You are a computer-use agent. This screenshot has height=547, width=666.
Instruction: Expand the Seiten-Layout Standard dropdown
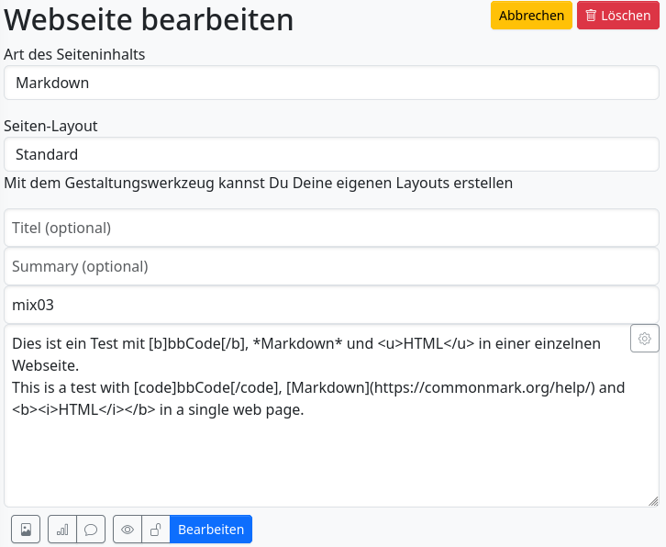point(331,154)
